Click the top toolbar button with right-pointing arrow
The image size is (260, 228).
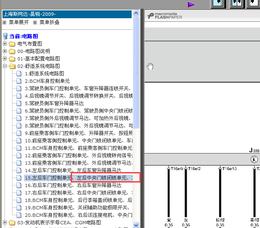218,3
